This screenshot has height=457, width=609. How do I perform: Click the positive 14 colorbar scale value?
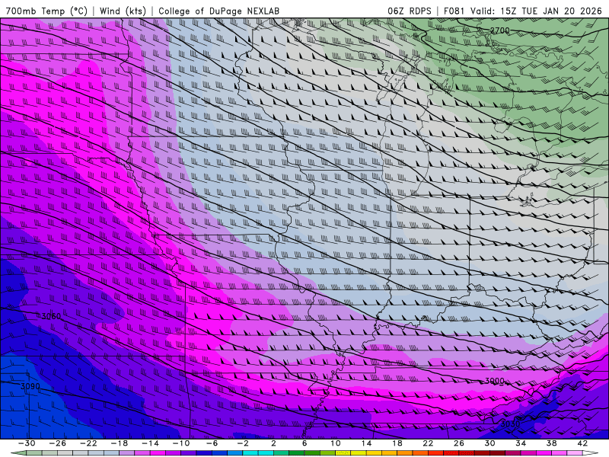[x=367, y=443]
